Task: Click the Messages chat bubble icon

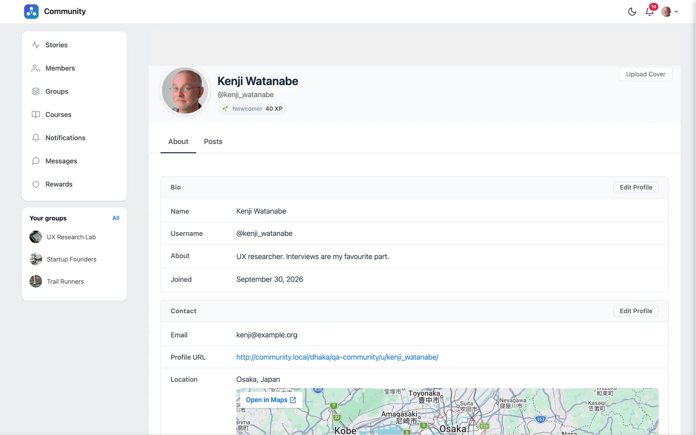Action: (x=36, y=161)
